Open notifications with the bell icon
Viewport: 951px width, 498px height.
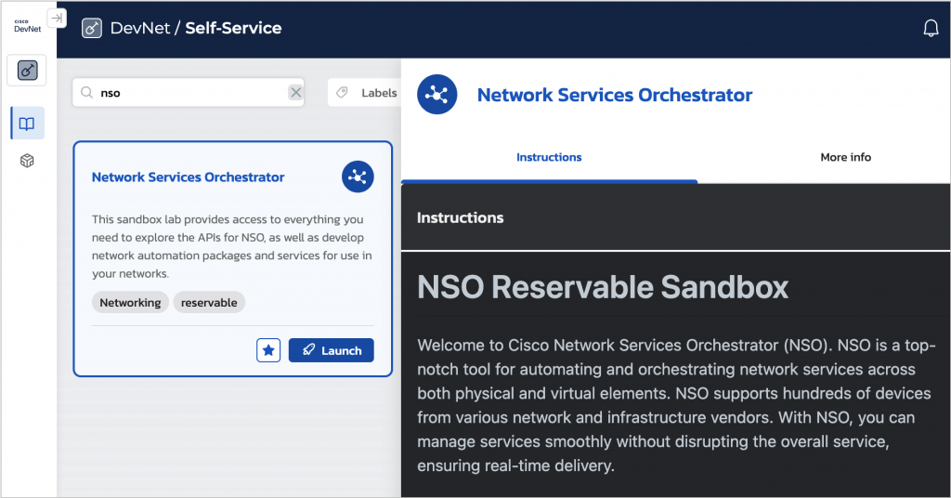point(931,29)
